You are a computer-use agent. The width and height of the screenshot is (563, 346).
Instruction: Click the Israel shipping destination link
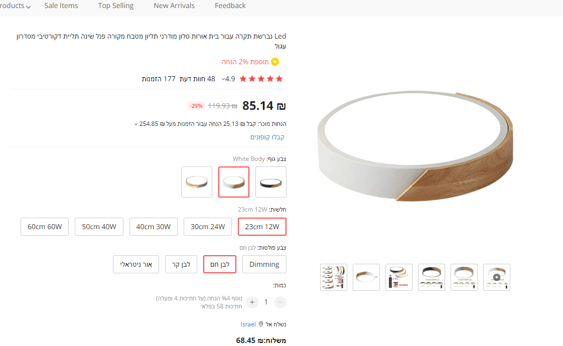(248, 324)
